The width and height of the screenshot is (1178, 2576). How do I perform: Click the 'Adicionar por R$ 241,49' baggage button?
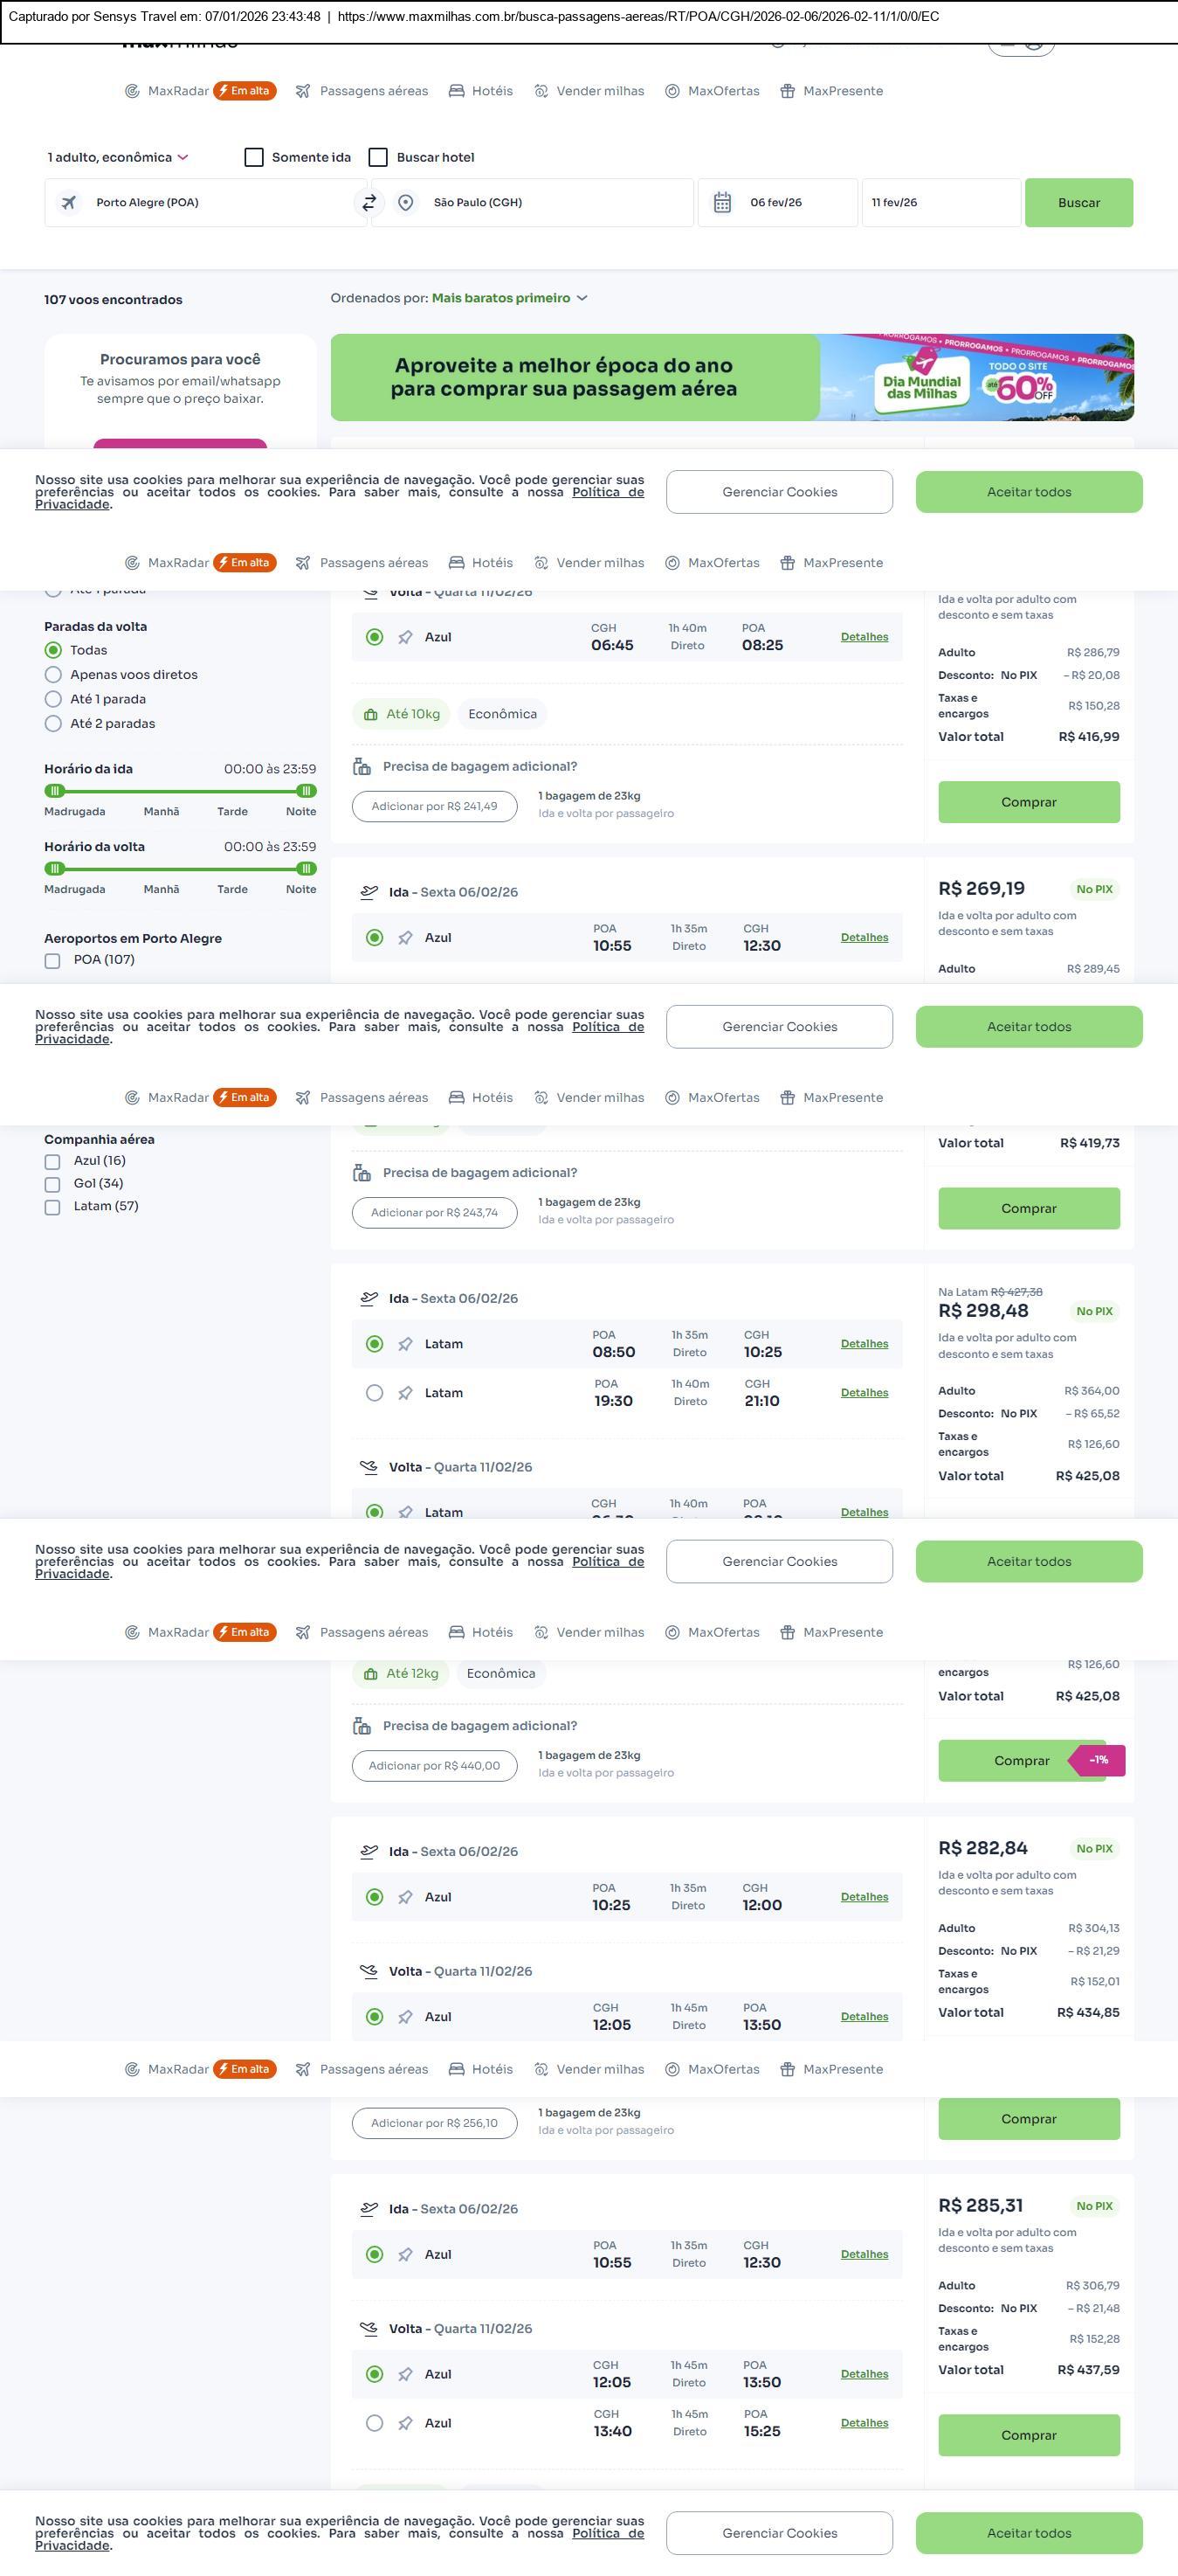coord(434,807)
